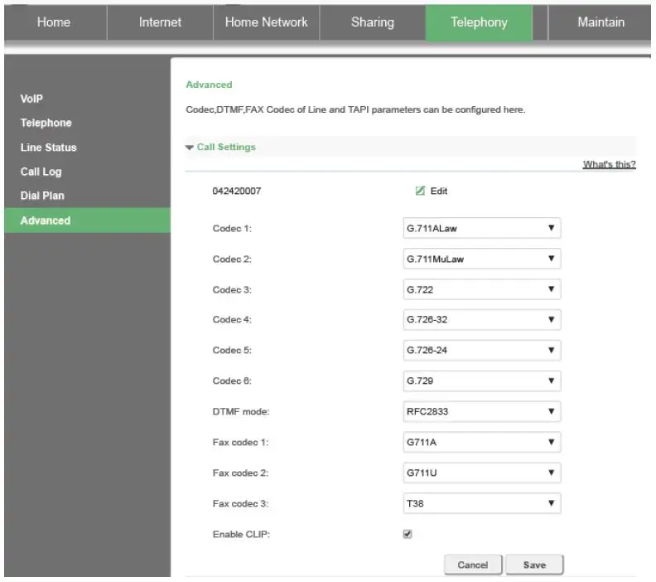Switch to the Home tab
Screen dimensions: 656x582
(54, 22)
